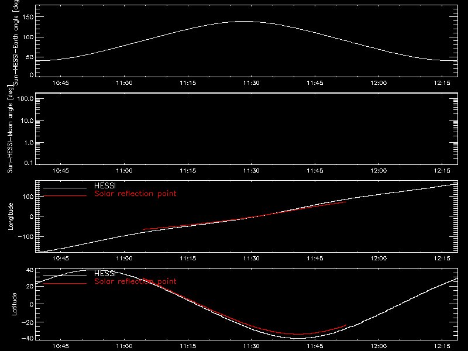Click the 11:15 time label of Longitude plot
Viewport: 468px width, 351px height.
tap(188, 259)
